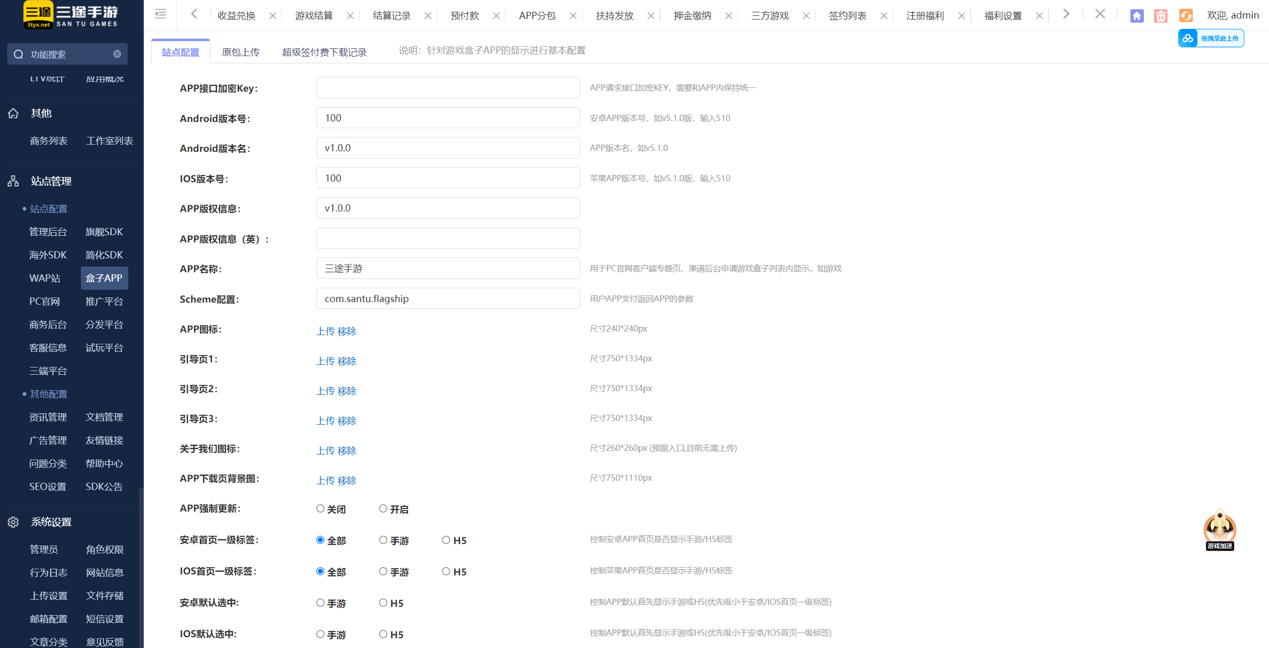This screenshot has height=648, width=1269.
Task: Clear the 功能搜索 sidebar search box
Action: coord(117,54)
